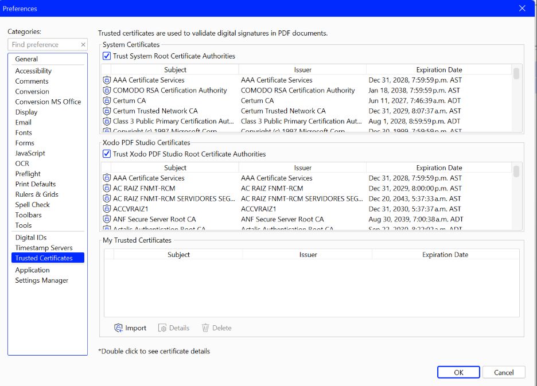The width and height of the screenshot is (537, 386).
Task: Select the Comments category
Action: [x=48, y=81]
